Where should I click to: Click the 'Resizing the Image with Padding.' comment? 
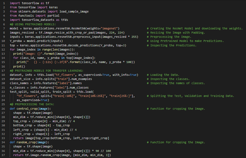tap(177, 33)
